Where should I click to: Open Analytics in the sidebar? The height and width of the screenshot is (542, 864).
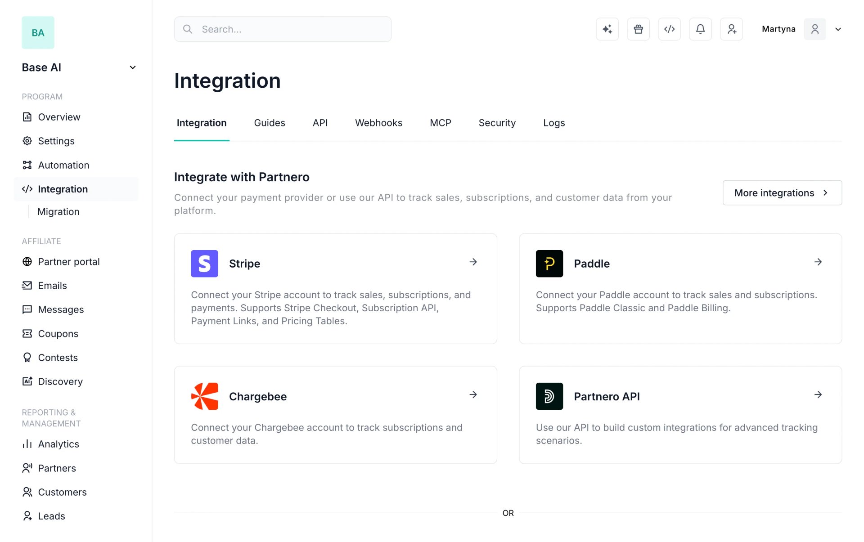pos(58,444)
